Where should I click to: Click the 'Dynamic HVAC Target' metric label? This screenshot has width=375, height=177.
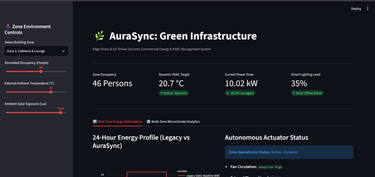coord(174,74)
